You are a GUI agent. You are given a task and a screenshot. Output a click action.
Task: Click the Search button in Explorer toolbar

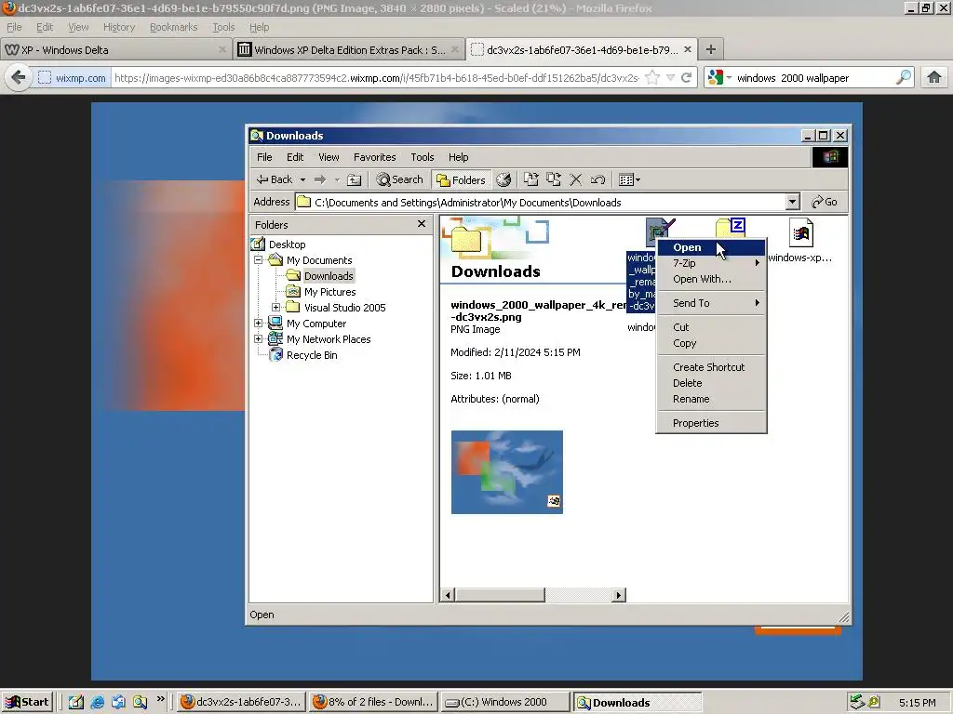coord(399,179)
